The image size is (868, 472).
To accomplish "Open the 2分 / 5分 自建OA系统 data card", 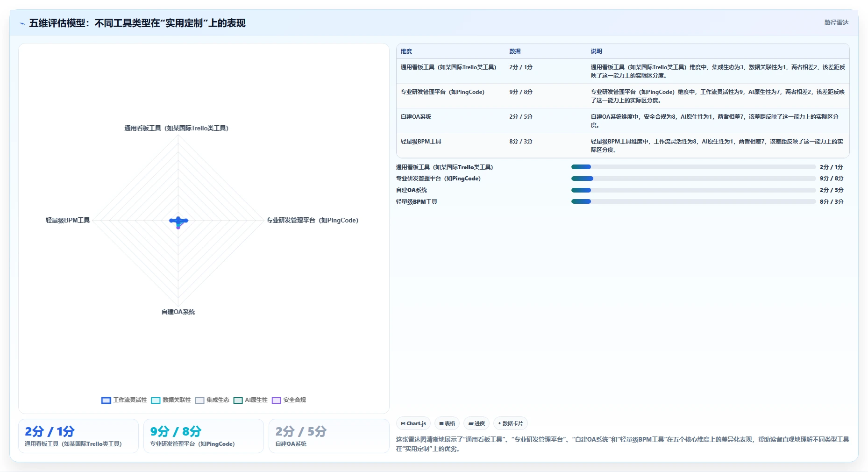I will tap(329, 436).
